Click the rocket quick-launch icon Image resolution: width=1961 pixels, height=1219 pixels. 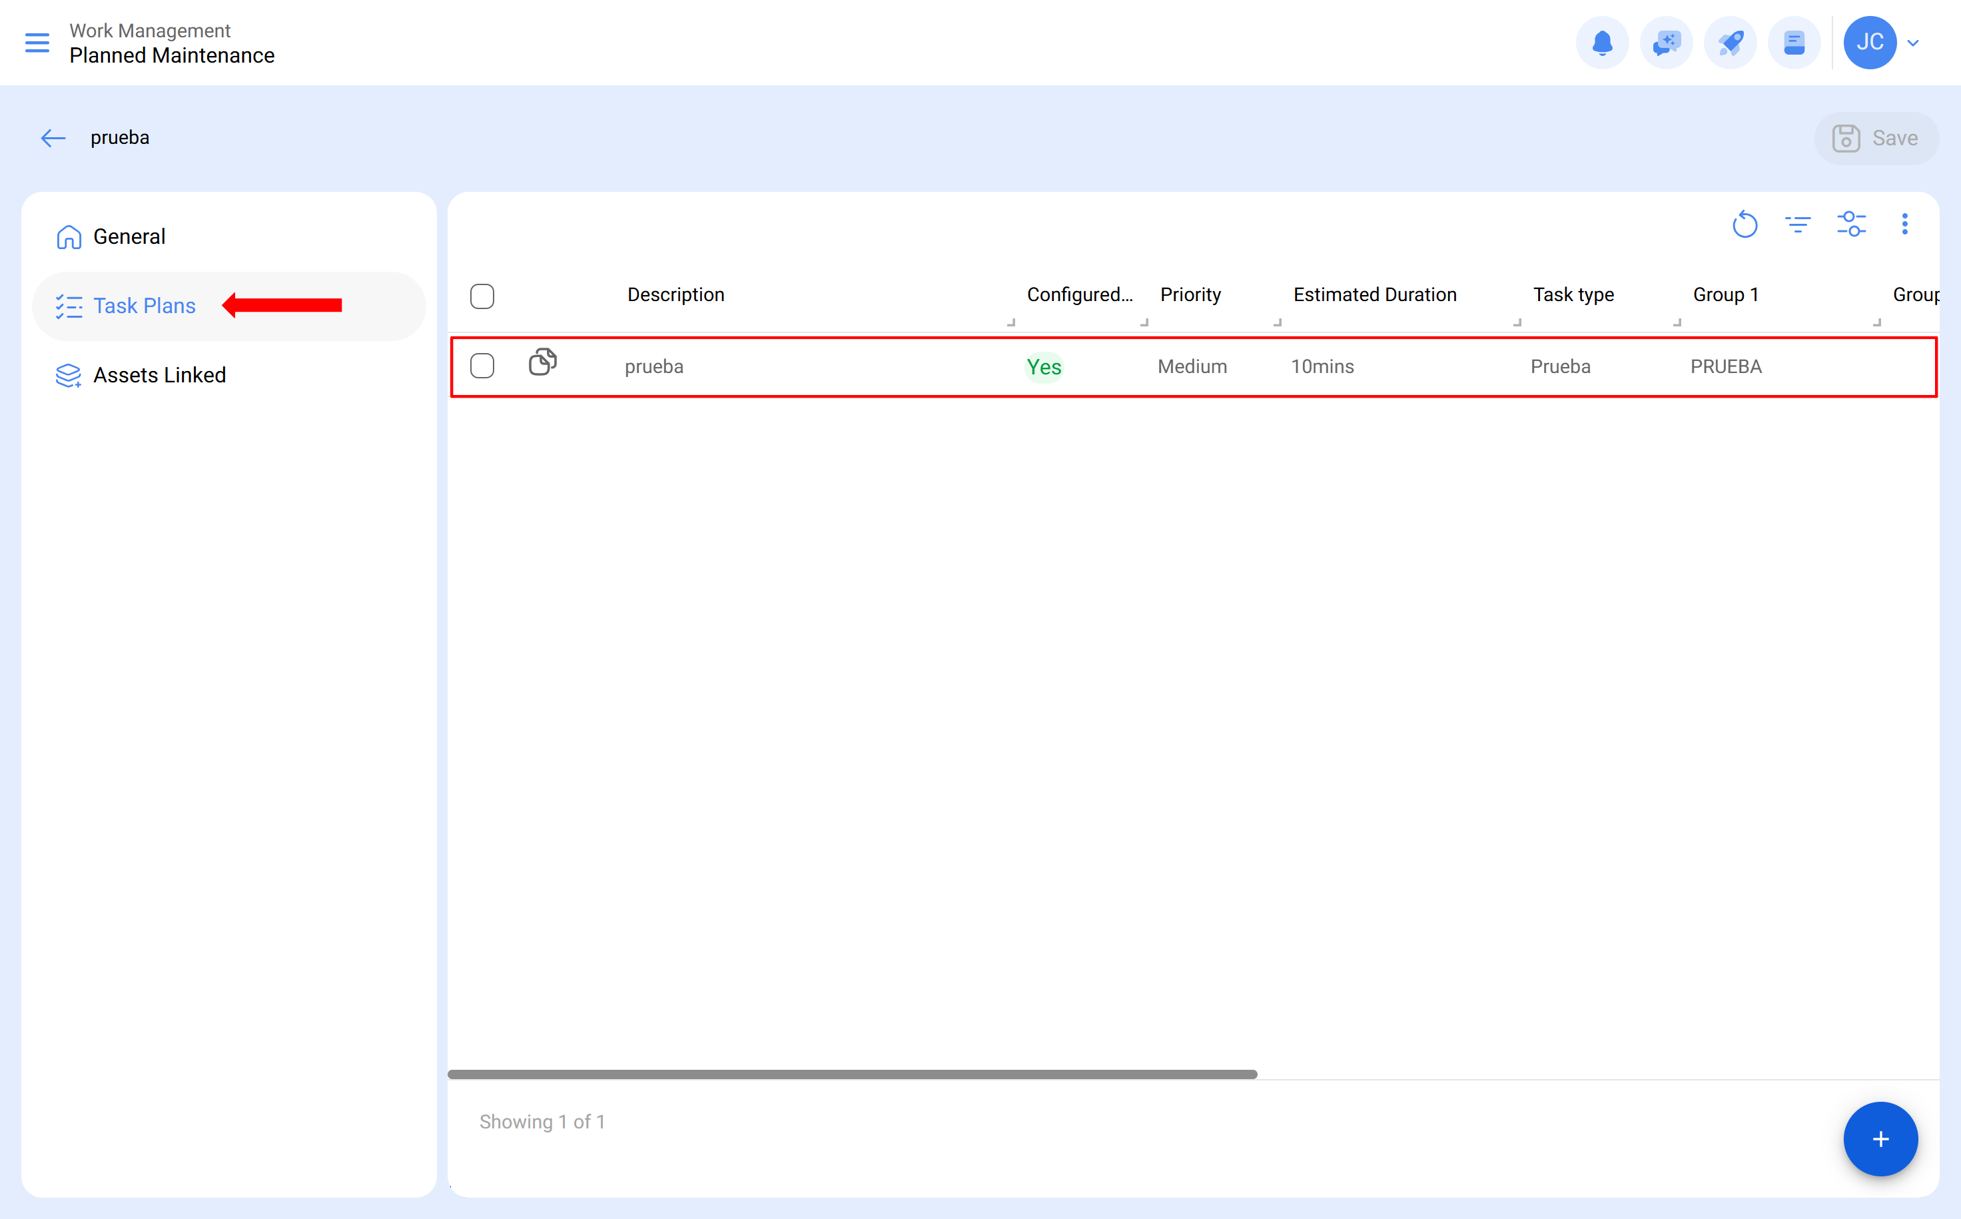click(1730, 43)
